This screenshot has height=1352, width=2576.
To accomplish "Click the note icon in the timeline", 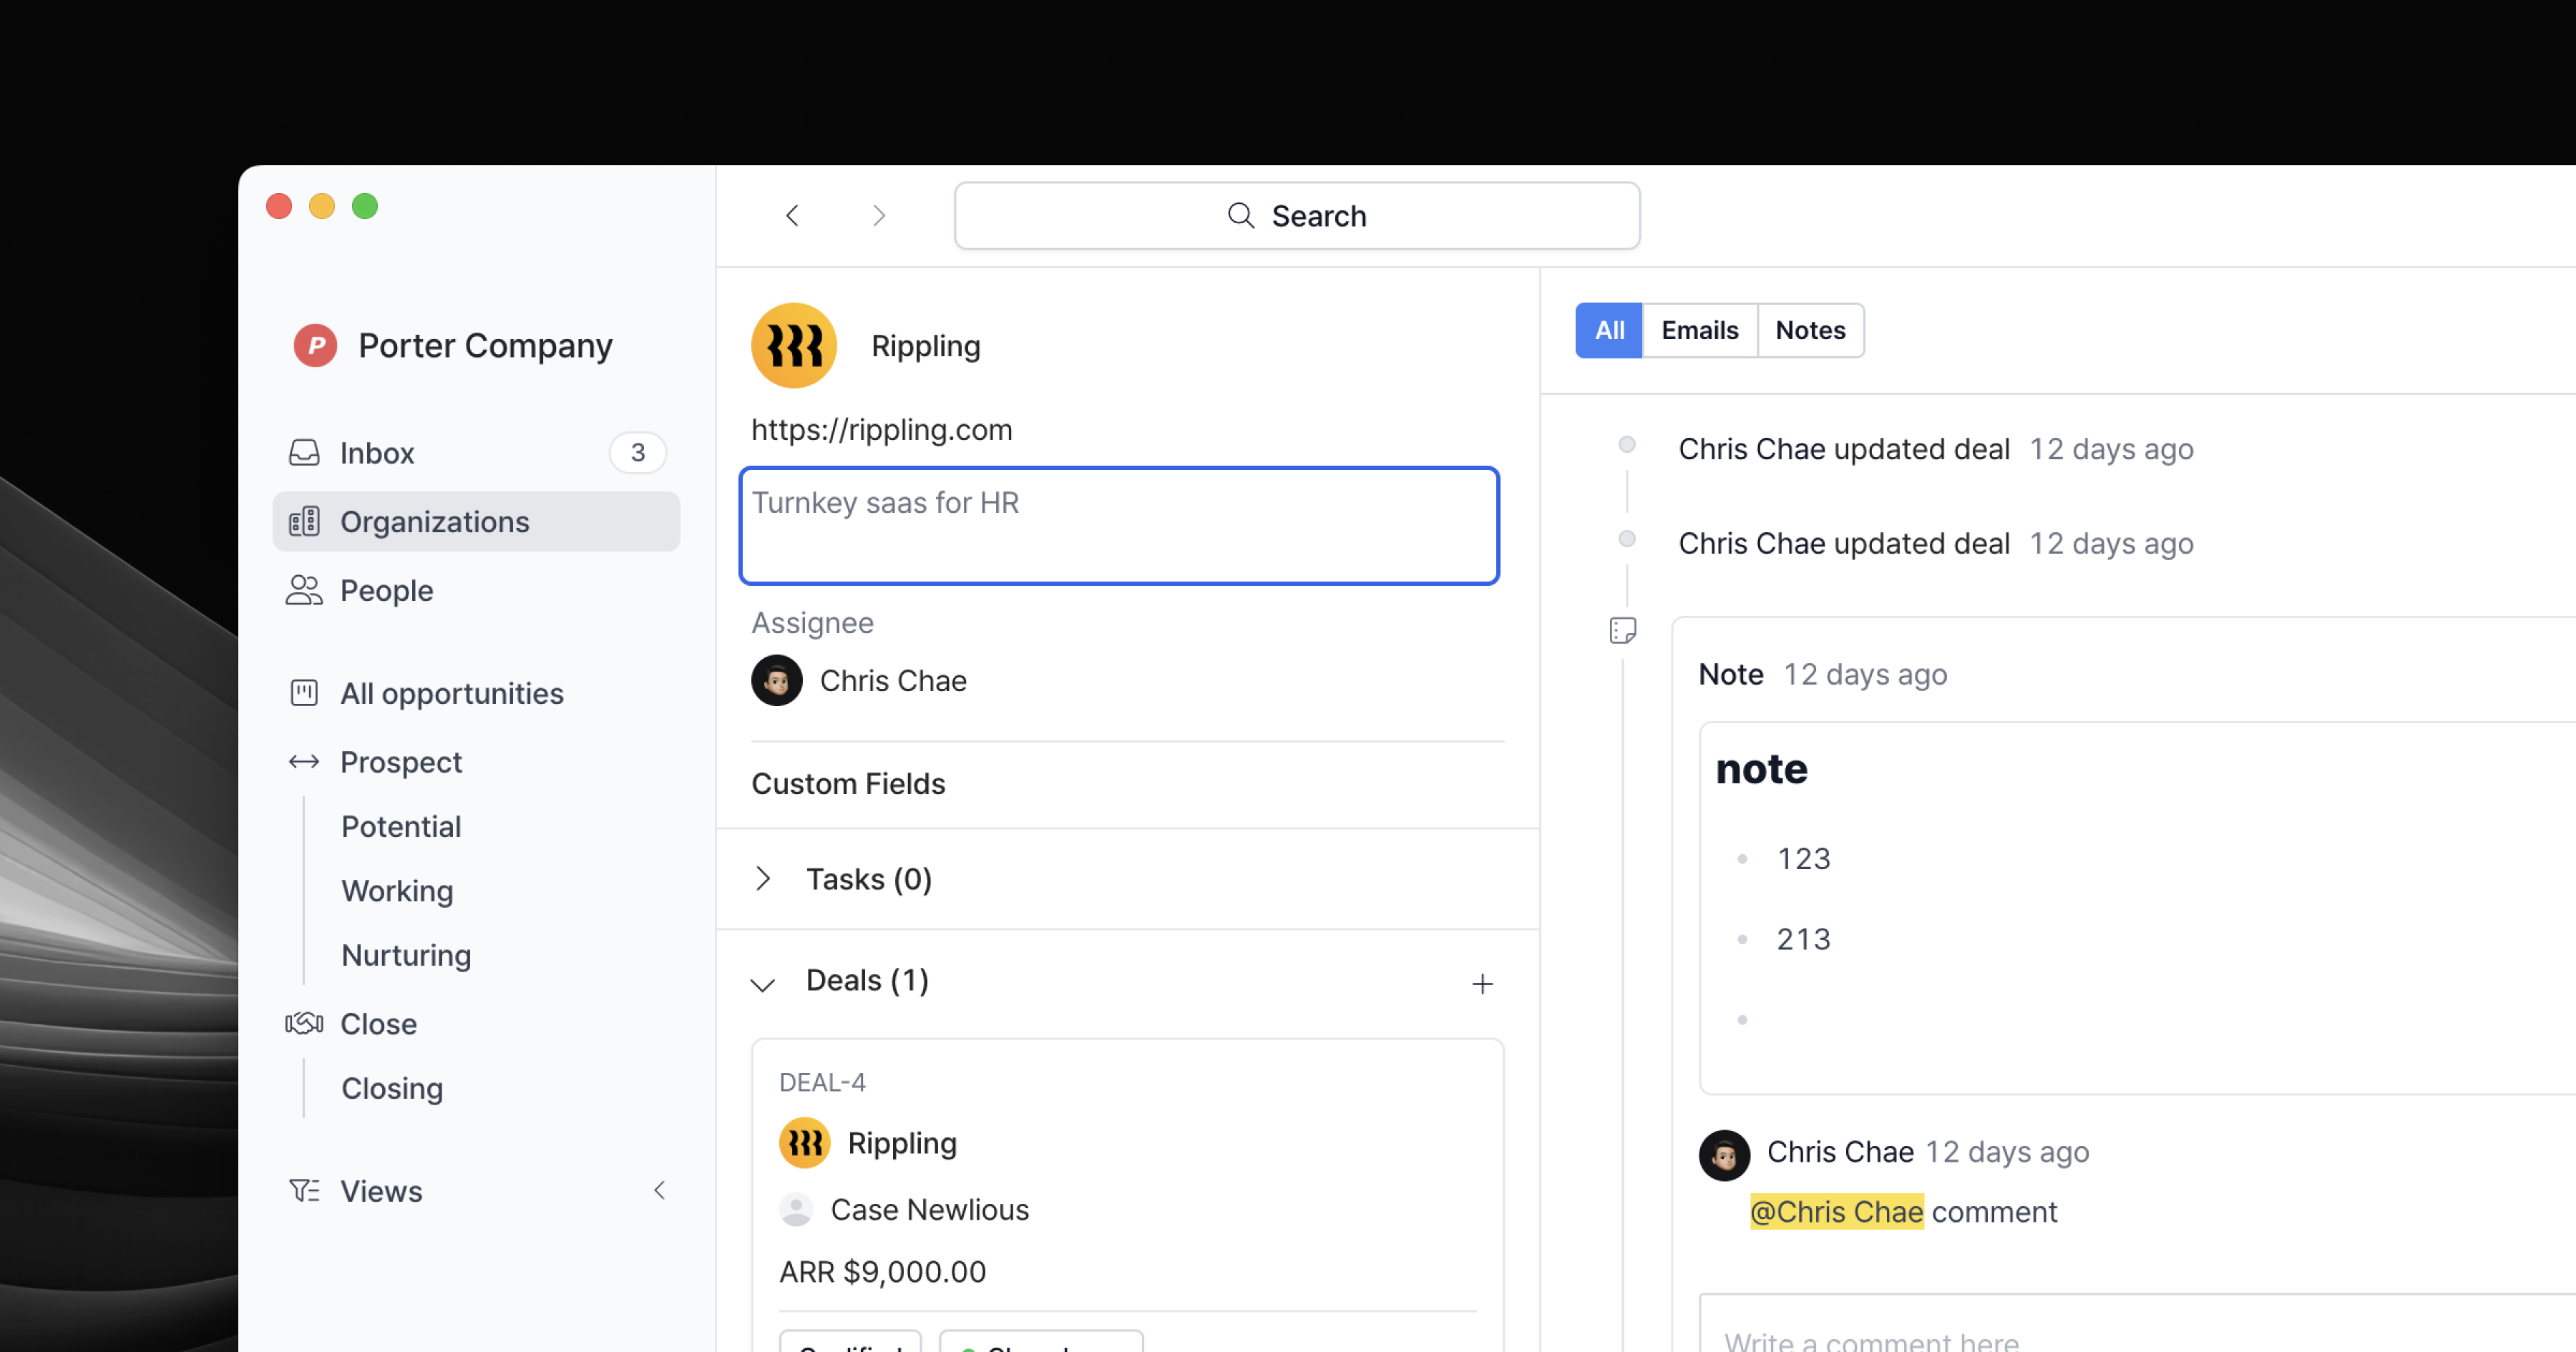I will click(x=1623, y=631).
